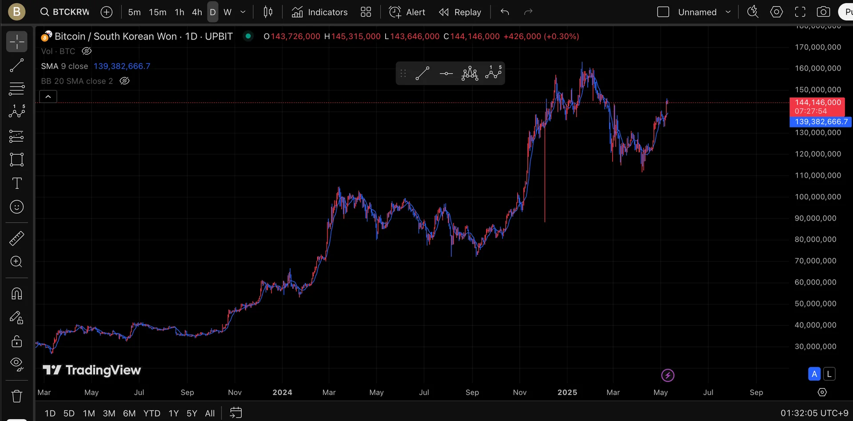Start Replay mode

pyautogui.click(x=460, y=12)
